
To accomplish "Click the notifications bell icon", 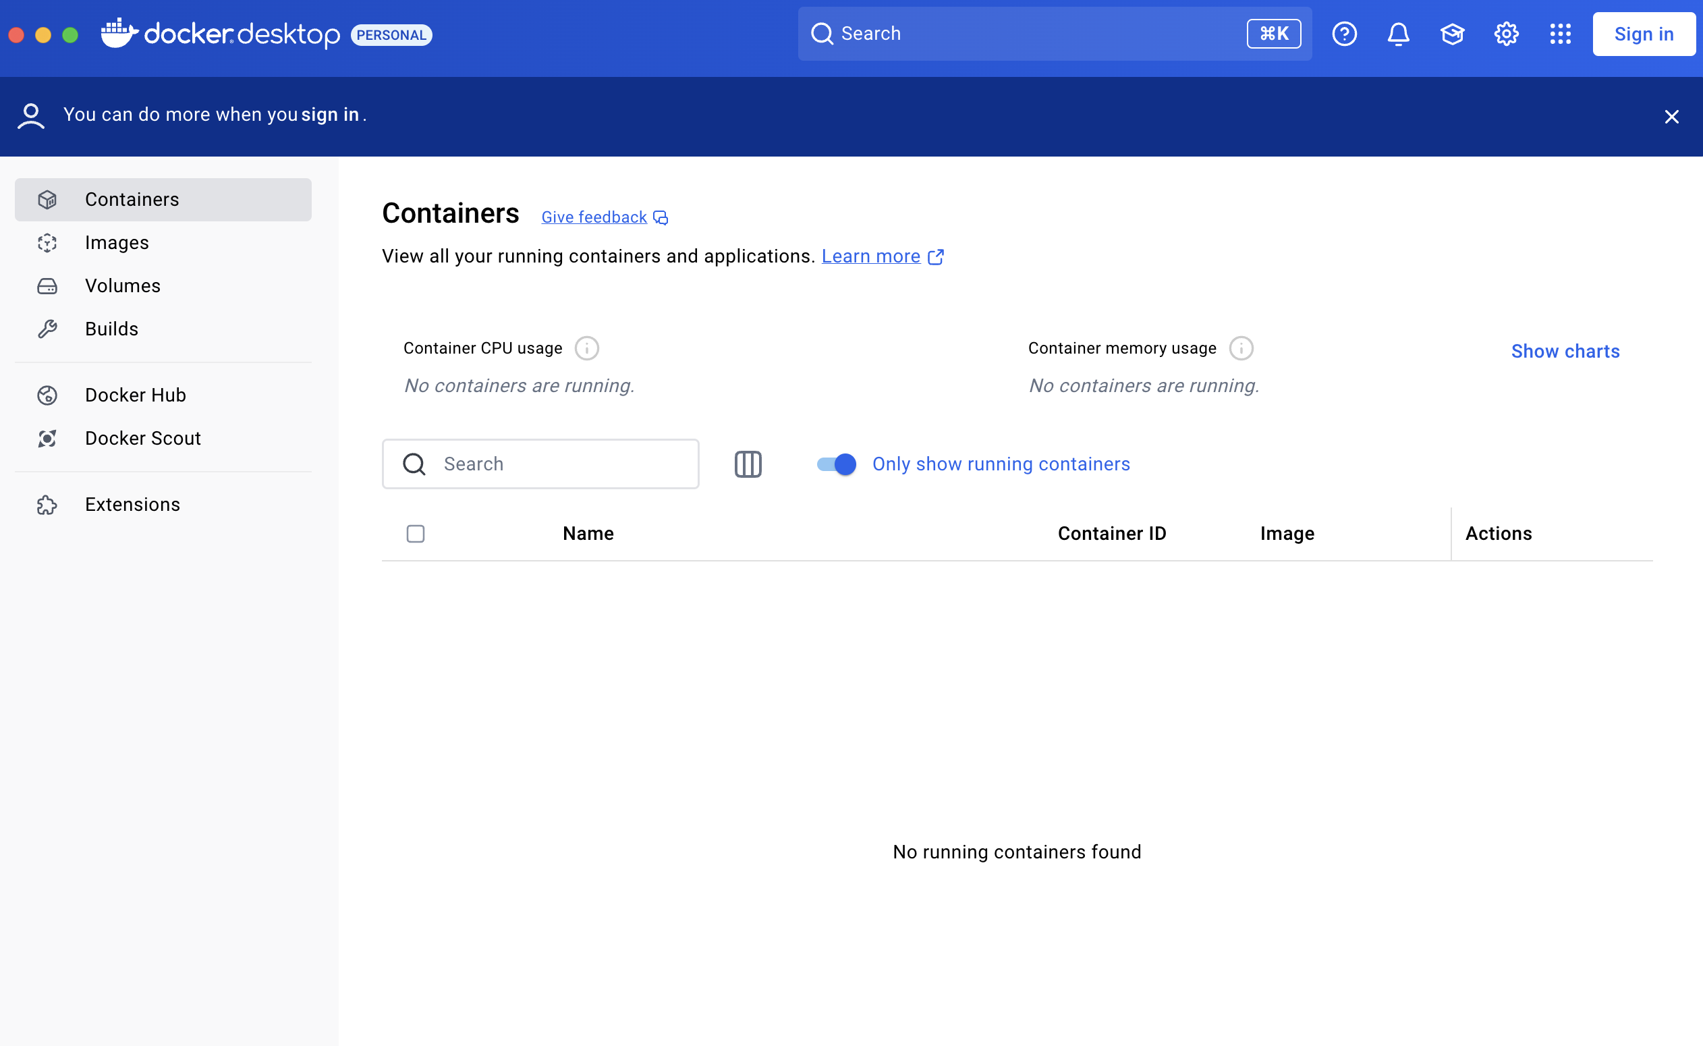I will [1398, 34].
